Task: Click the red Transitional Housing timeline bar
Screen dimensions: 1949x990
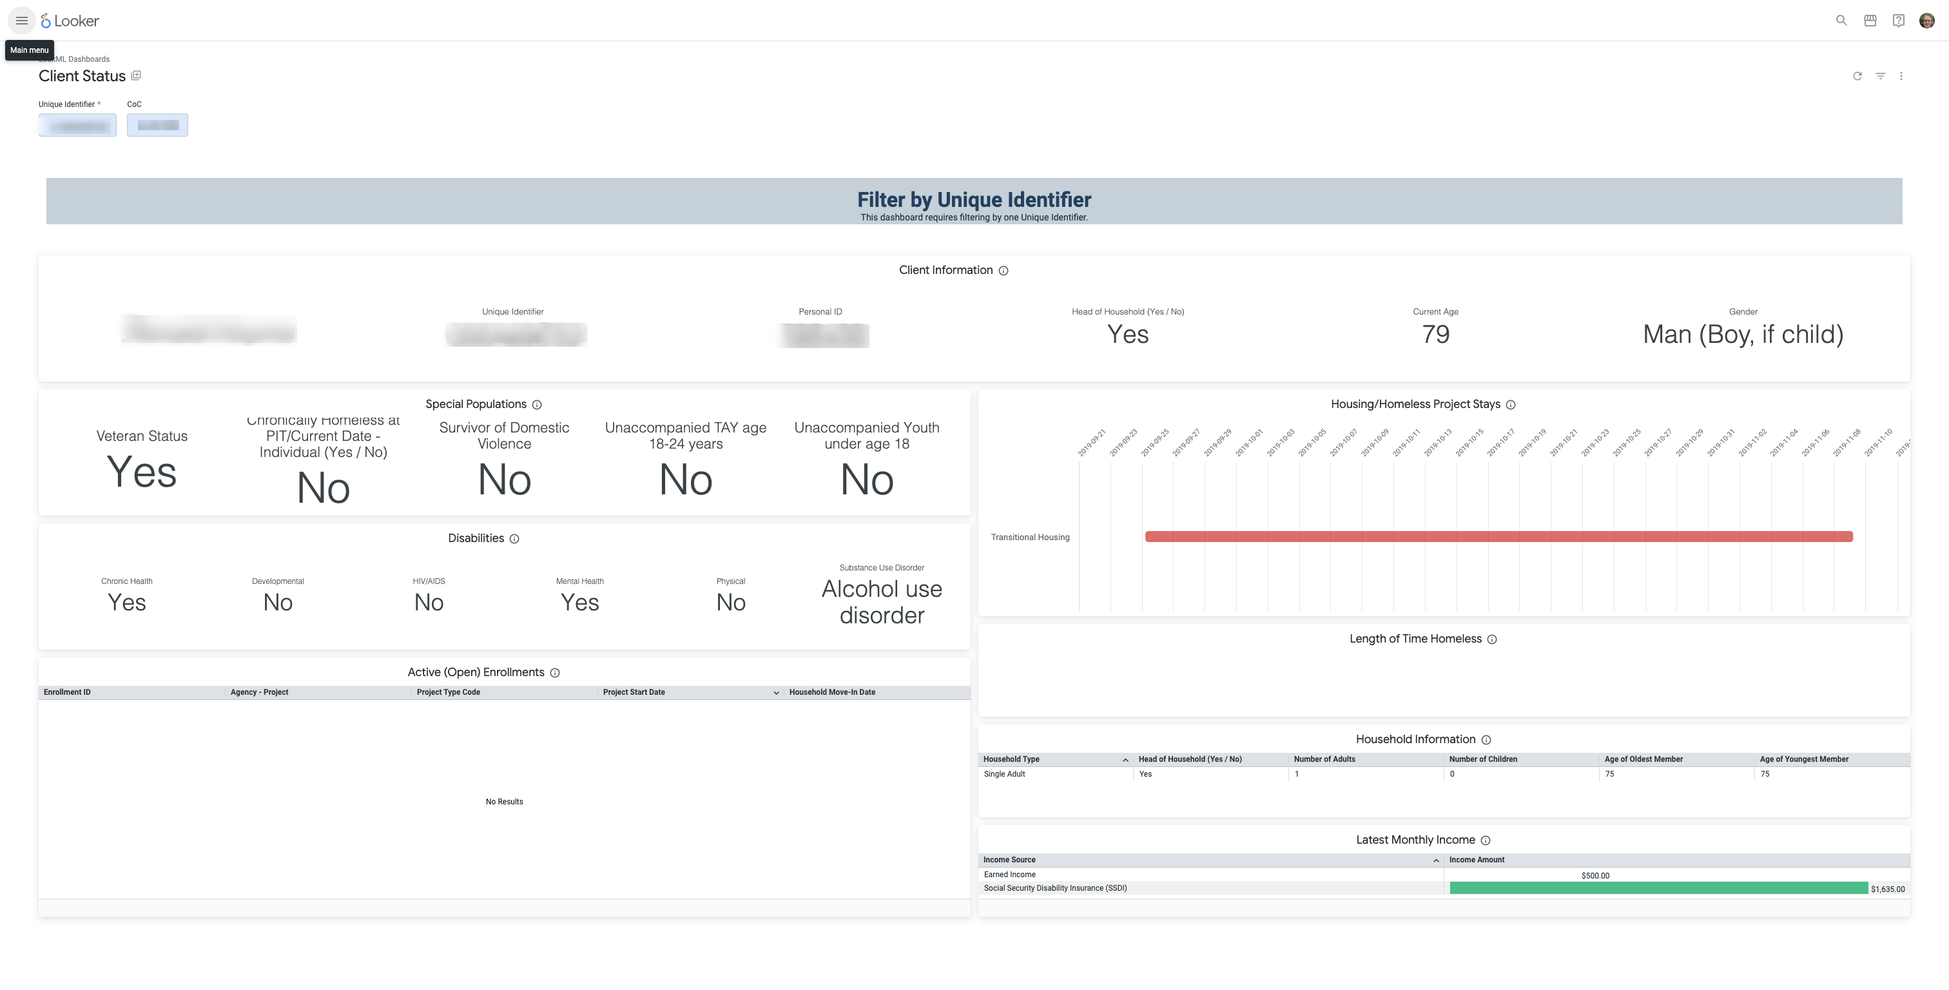Action: [1498, 537]
